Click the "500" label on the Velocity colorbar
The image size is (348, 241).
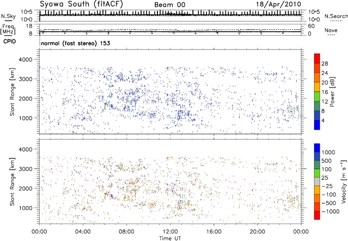click(327, 161)
